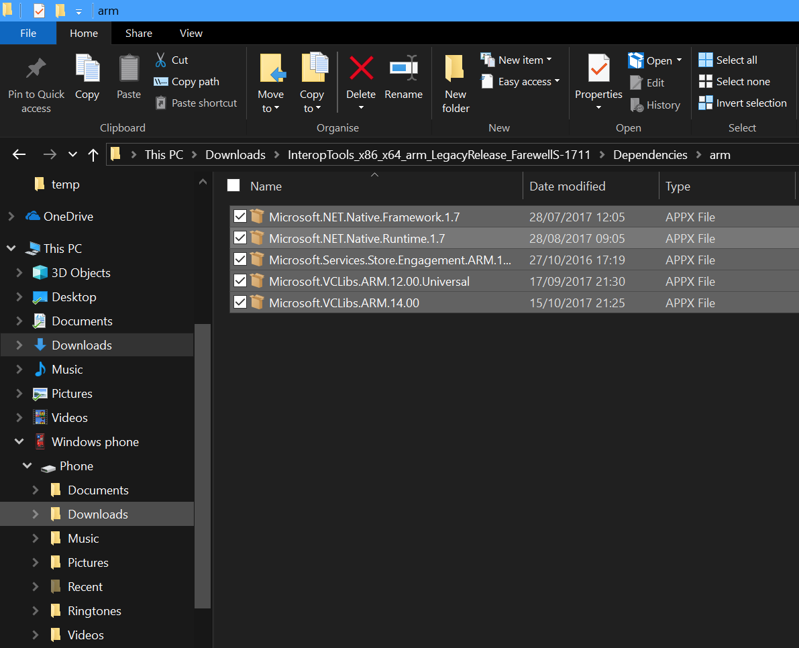Click the Invert selection icon
This screenshot has height=648, width=799.
pos(705,103)
